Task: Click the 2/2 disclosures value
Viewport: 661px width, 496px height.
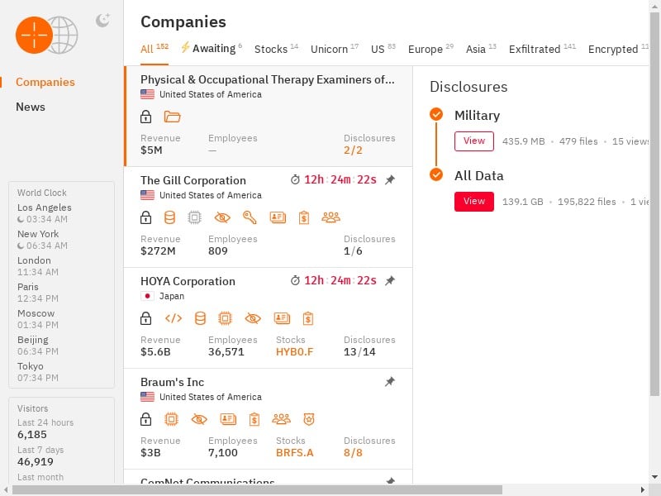Action: (x=353, y=150)
